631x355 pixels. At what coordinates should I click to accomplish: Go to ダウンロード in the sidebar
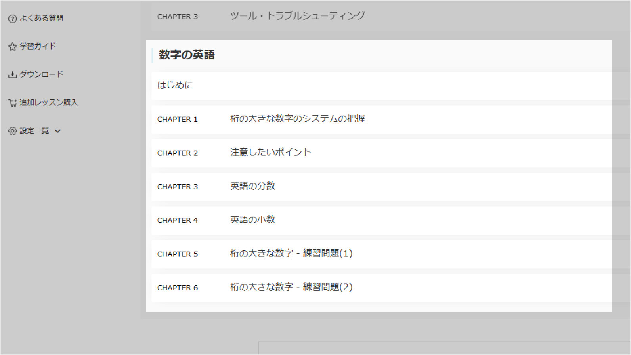[x=41, y=74]
